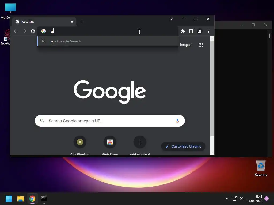Start voice search with microphone icon

pyautogui.click(x=177, y=121)
